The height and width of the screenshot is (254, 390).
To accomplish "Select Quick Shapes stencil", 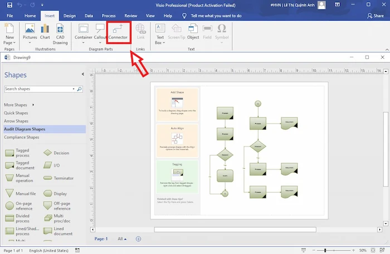I will (16, 113).
